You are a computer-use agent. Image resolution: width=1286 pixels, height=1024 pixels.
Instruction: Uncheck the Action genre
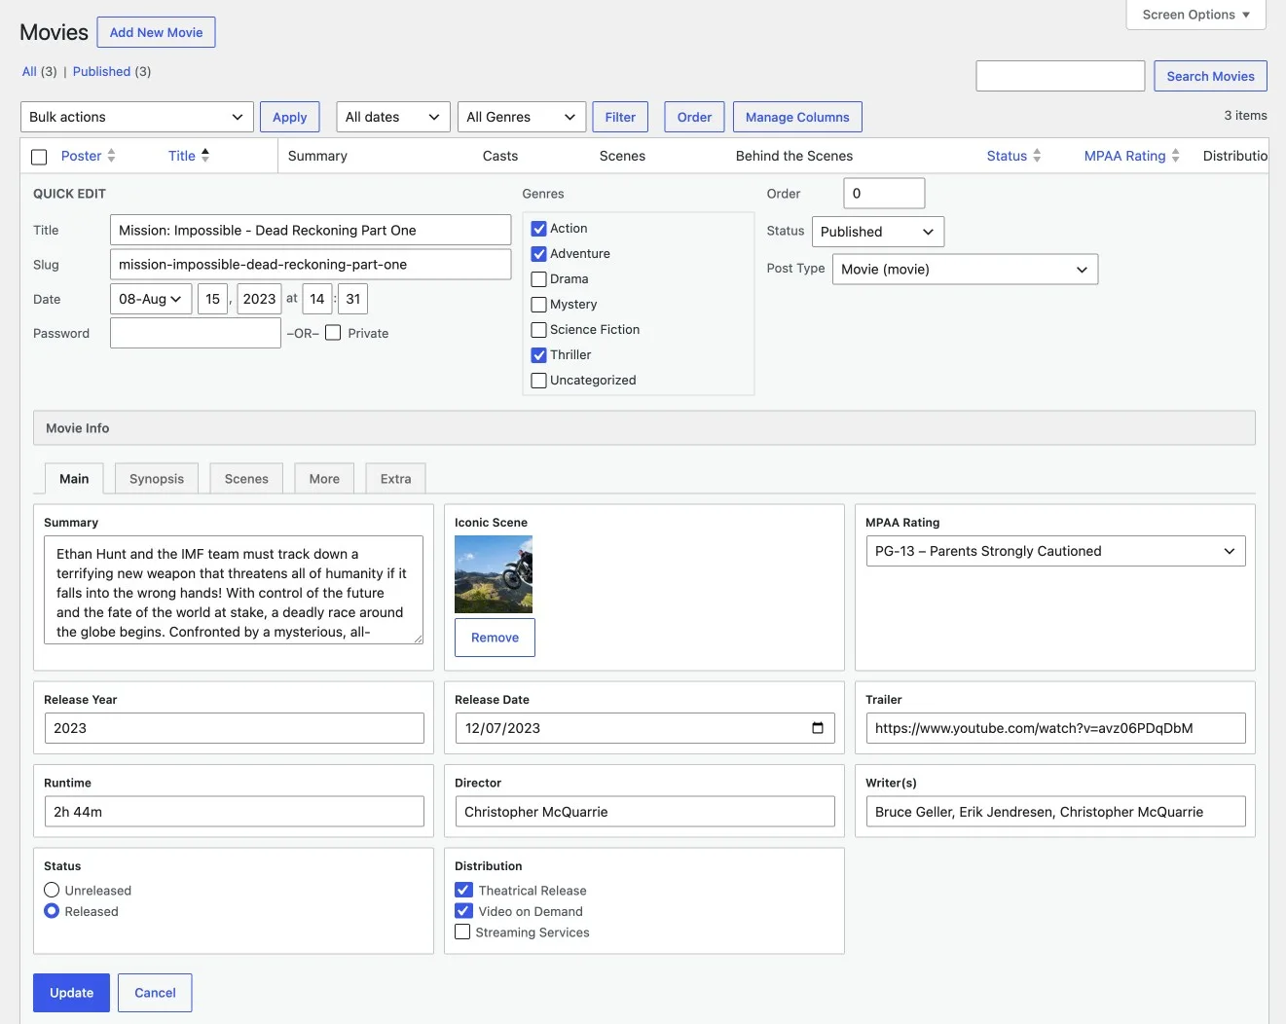[x=538, y=229]
